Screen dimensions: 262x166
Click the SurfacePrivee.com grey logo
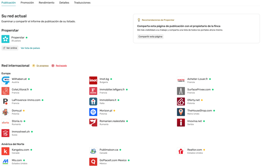181,91
